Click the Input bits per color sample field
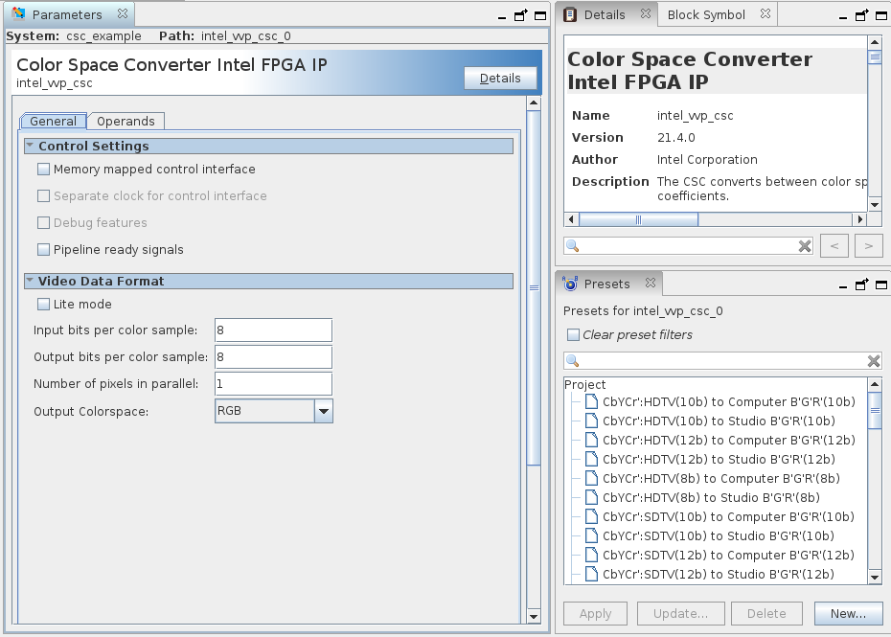The height and width of the screenshot is (637, 891). 273,330
